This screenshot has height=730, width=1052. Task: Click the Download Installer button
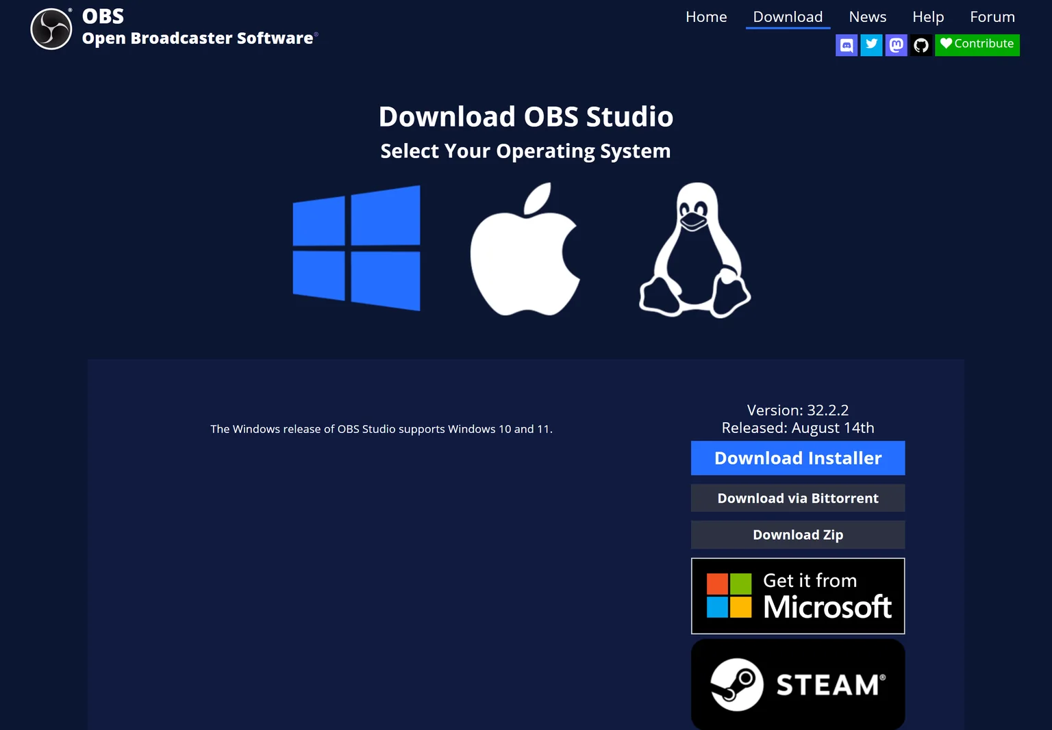[798, 458]
